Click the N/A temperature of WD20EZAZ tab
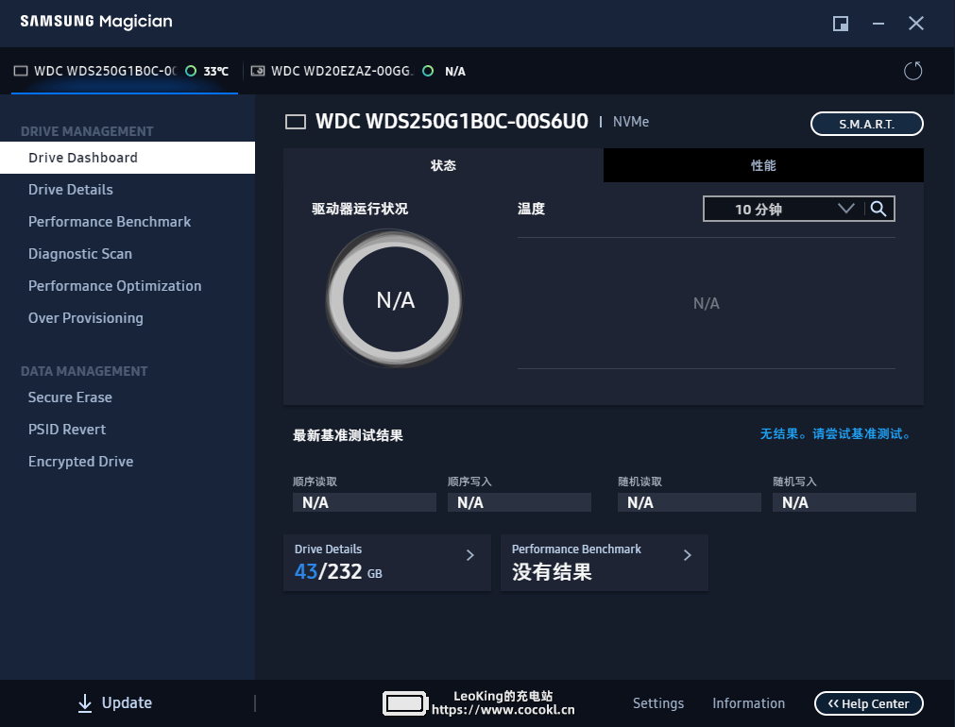The width and height of the screenshot is (955, 727). 455,71
